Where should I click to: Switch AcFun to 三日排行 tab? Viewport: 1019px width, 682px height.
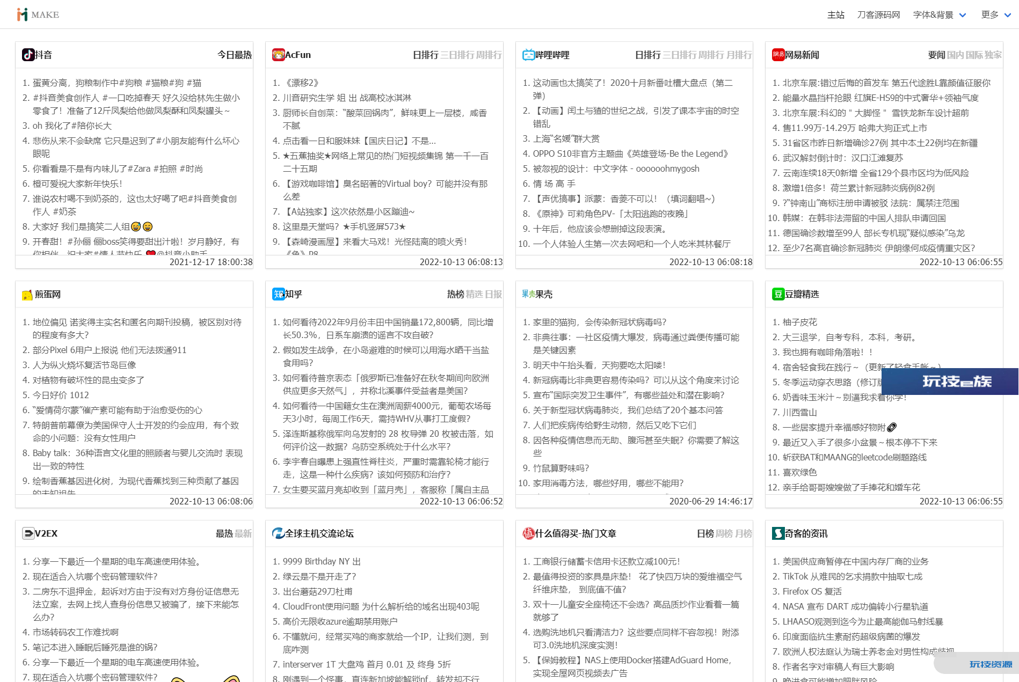457,55
